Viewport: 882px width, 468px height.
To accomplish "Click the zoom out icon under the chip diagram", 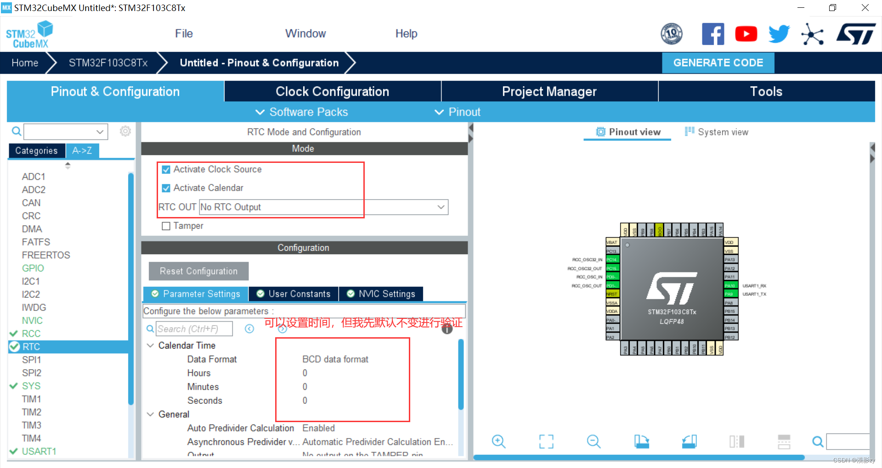I will 593,441.
